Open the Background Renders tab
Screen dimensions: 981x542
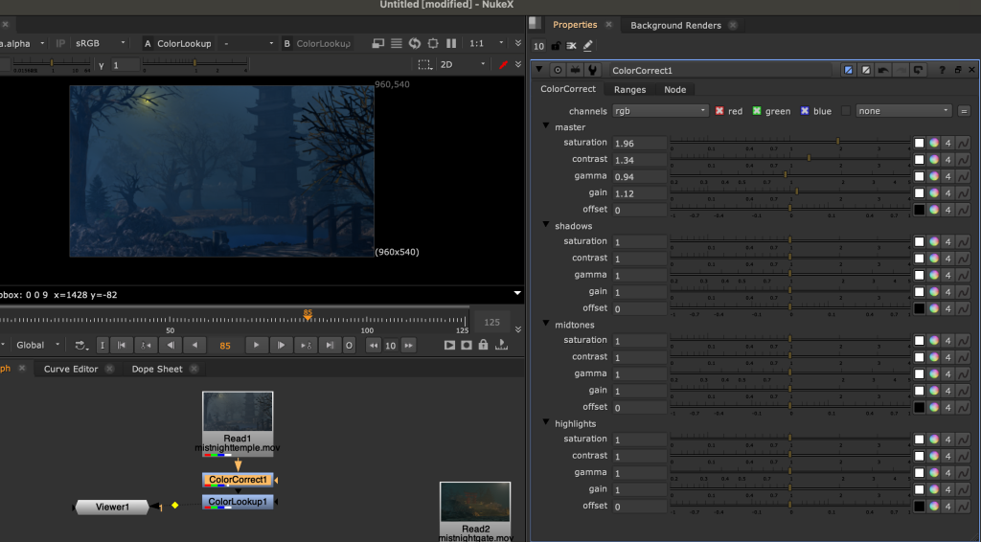(675, 25)
